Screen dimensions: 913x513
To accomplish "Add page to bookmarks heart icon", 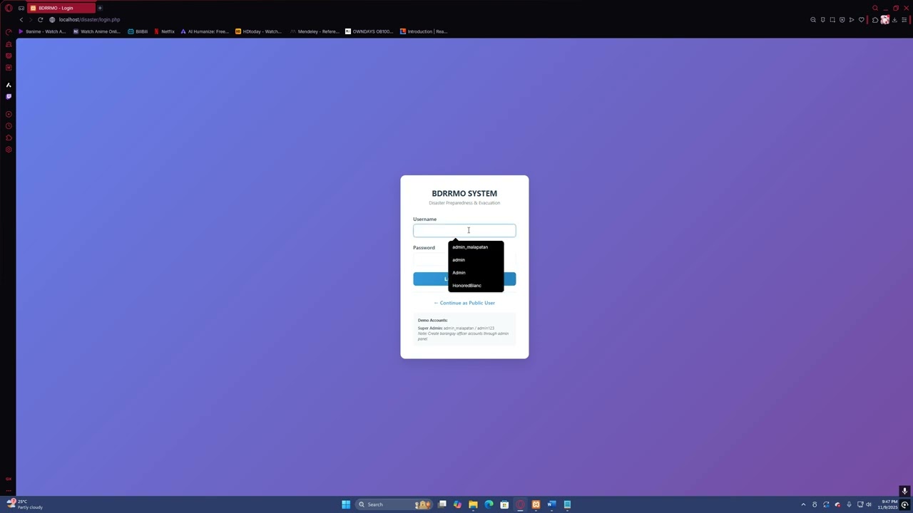I will coord(861,20).
